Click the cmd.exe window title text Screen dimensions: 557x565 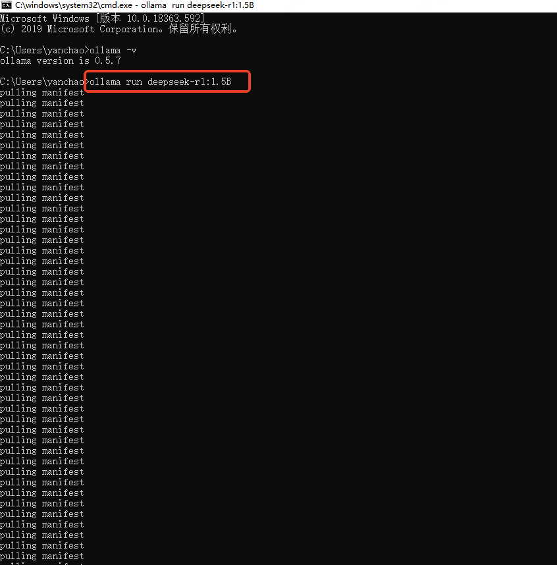click(134, 5)
